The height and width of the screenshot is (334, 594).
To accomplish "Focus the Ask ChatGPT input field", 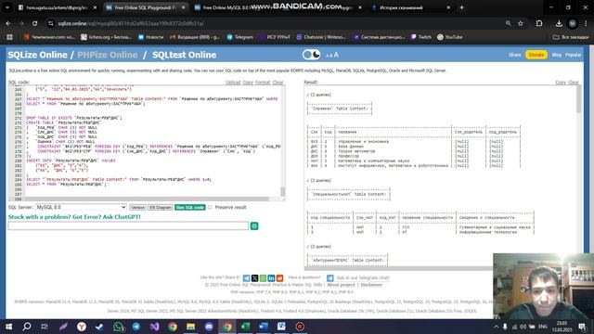I will point(128,226).
